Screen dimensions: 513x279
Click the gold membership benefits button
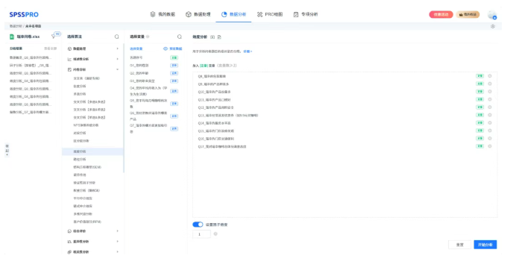click(468, 14)
